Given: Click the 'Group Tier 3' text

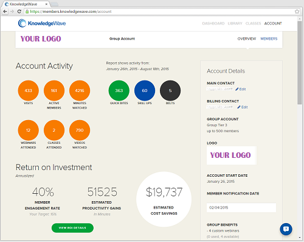Looking at the screenshot, I should point(217,125).
